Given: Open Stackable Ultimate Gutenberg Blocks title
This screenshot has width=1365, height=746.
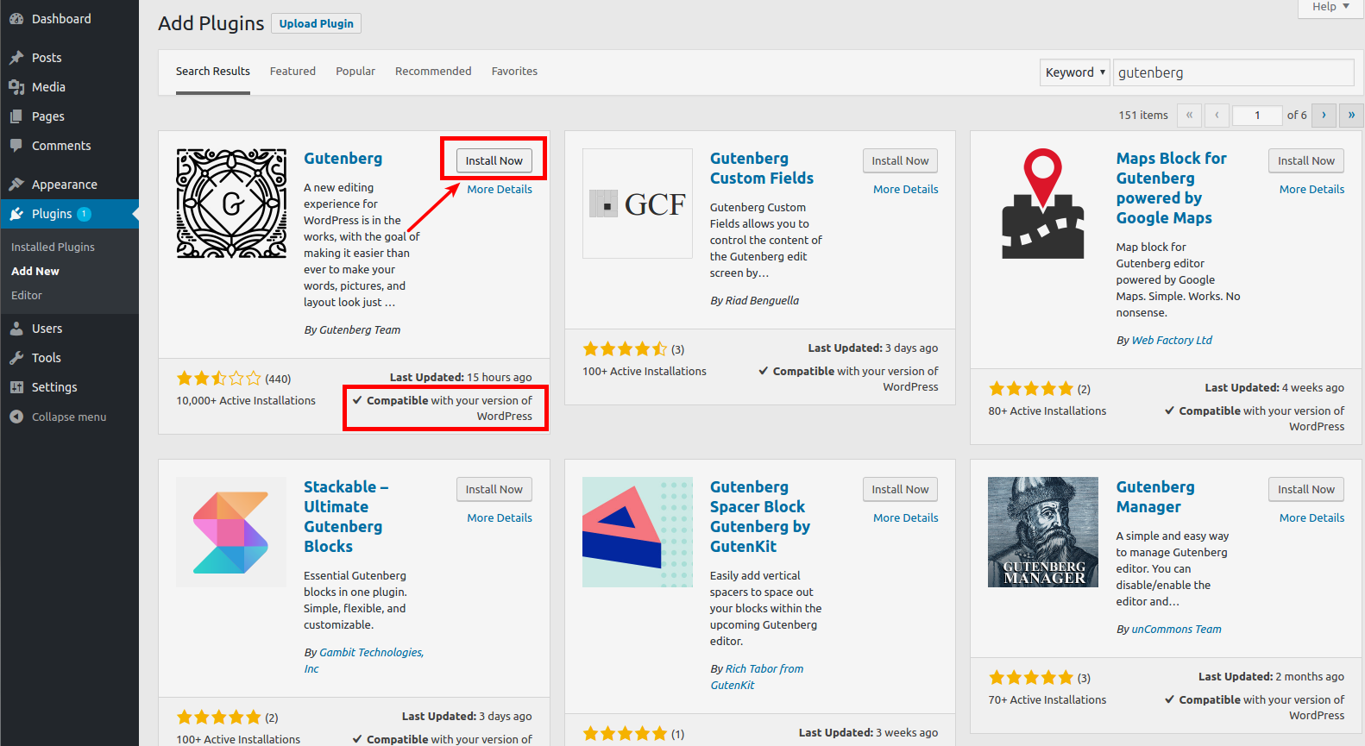Looking at the screenshot, I should [346, 517].
